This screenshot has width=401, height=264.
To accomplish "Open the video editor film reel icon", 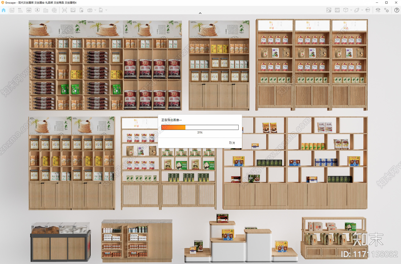I will coord(54,10).
